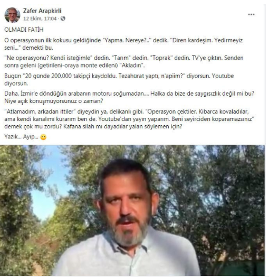Select the paragraph starting "Daha, İzmir'e döndüğün"
Image resolution: width=269 pixels, height=278 pixels.
[x=129, y=97]
